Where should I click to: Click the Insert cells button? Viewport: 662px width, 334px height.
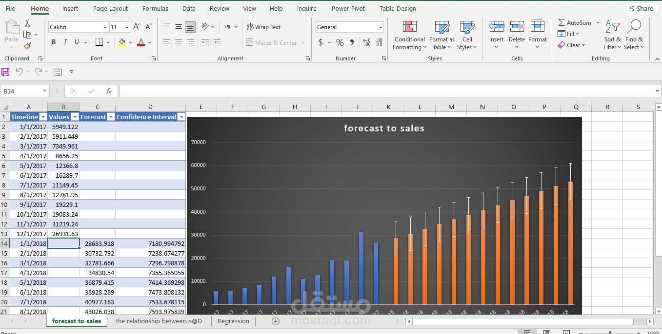point(496,35)
